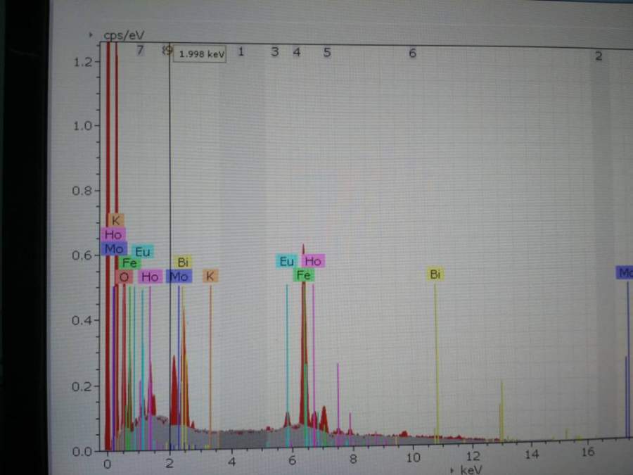Select region marker 5 at top

pyautogui.click(x=327, y=53)
